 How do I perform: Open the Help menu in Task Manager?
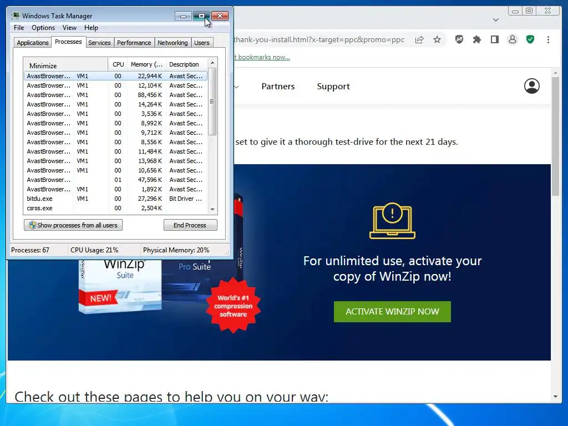click(x=91, y=28)
